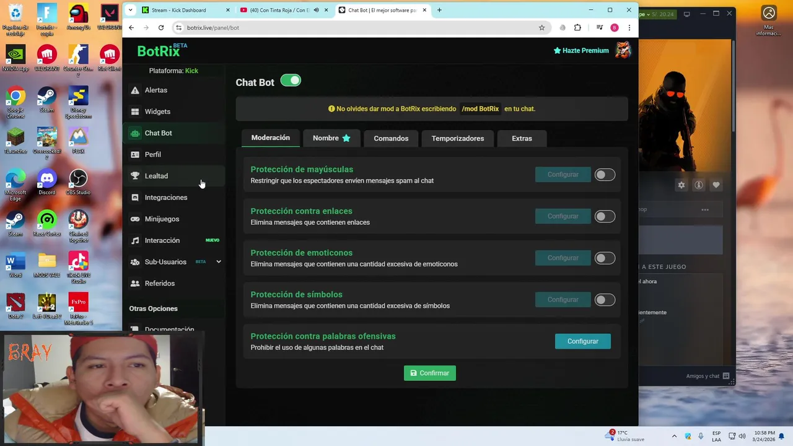Enable Protección de mayúsculas toggle
793x446 pixels.
coord(605,175)
